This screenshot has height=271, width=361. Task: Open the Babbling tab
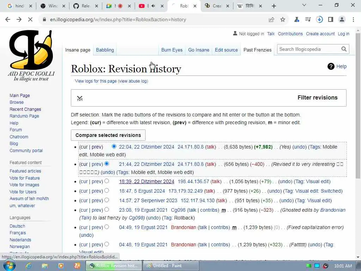click(105, 50)
